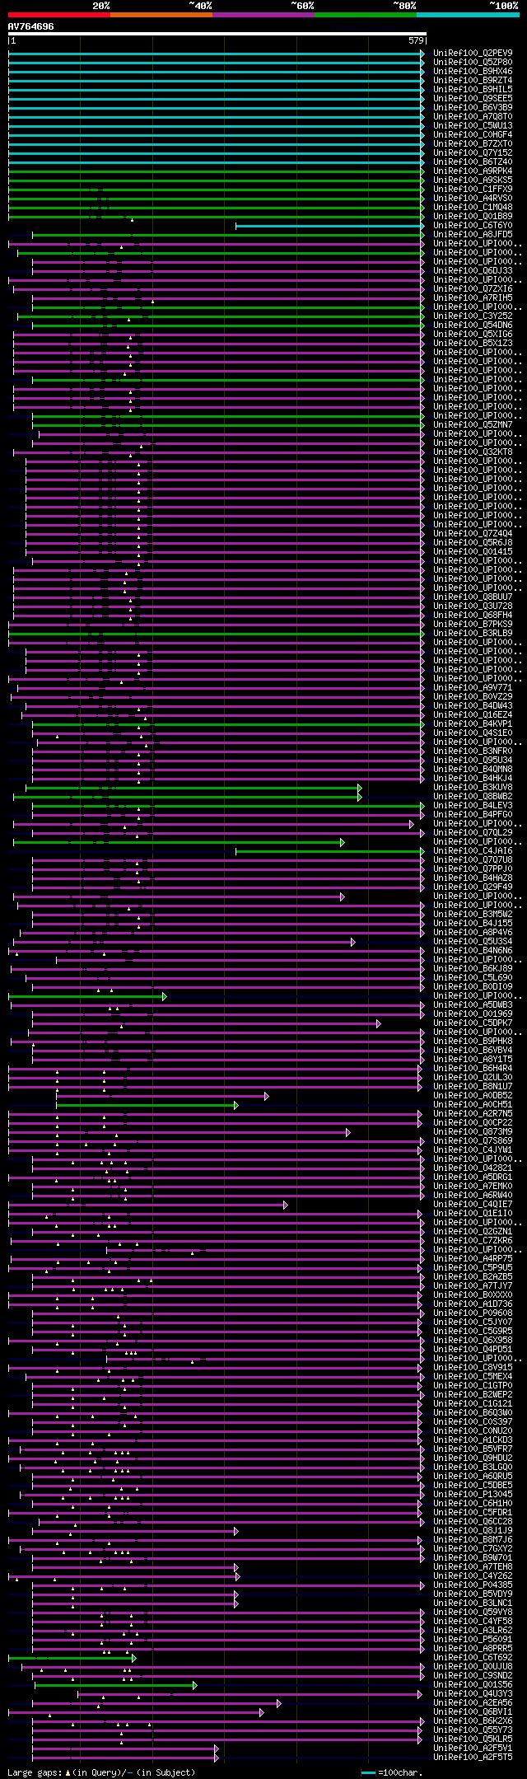This screenshot has width=527, height=1779.
Task: Click the short cyan bar for C6T6Y0
Action: click(x=330, y=225)
